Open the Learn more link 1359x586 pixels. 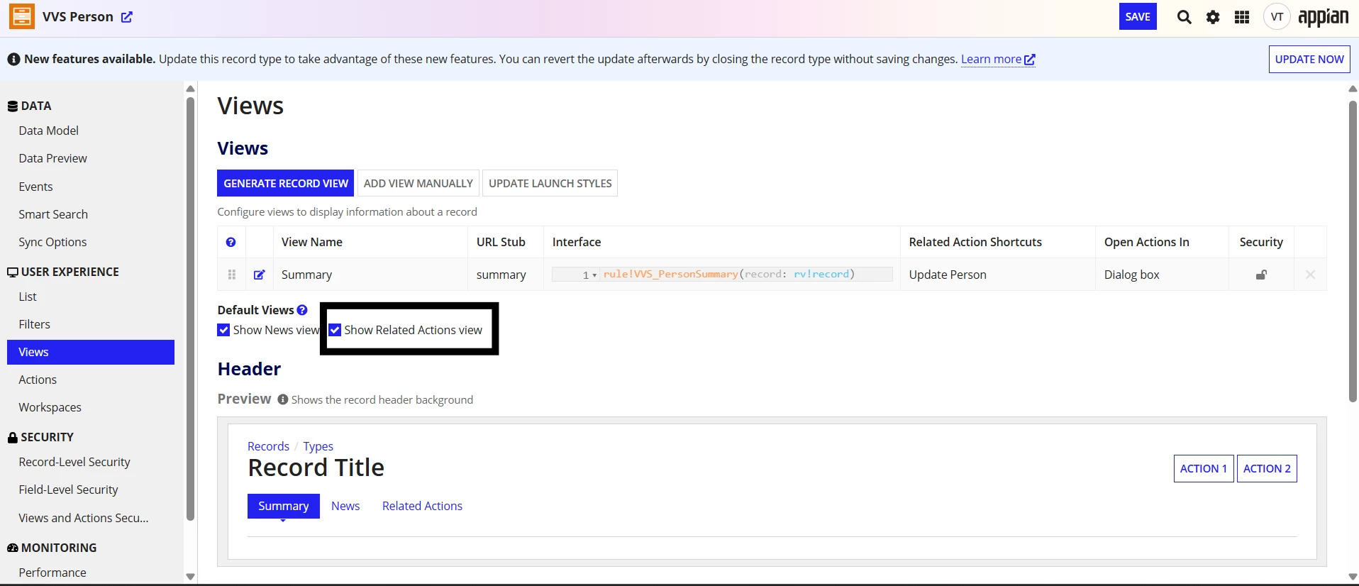tap(998, 60)
